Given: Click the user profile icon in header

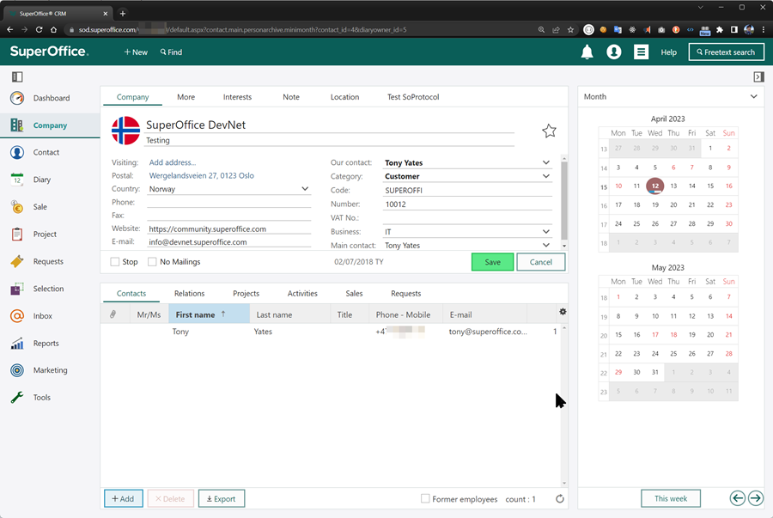Looking at the screenshot, I should pyautogui.click(x=613, y=52).
